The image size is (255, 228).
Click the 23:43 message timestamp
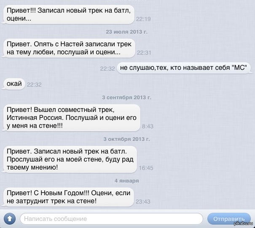click(x=143, y=201)
